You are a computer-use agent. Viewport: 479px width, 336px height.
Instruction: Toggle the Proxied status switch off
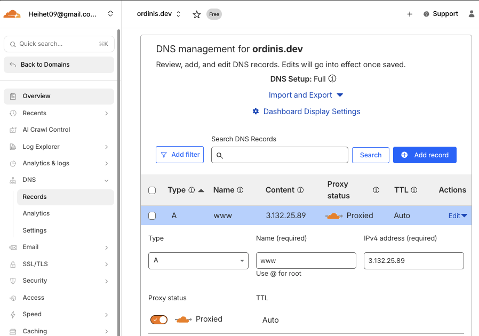coord(159,319)
